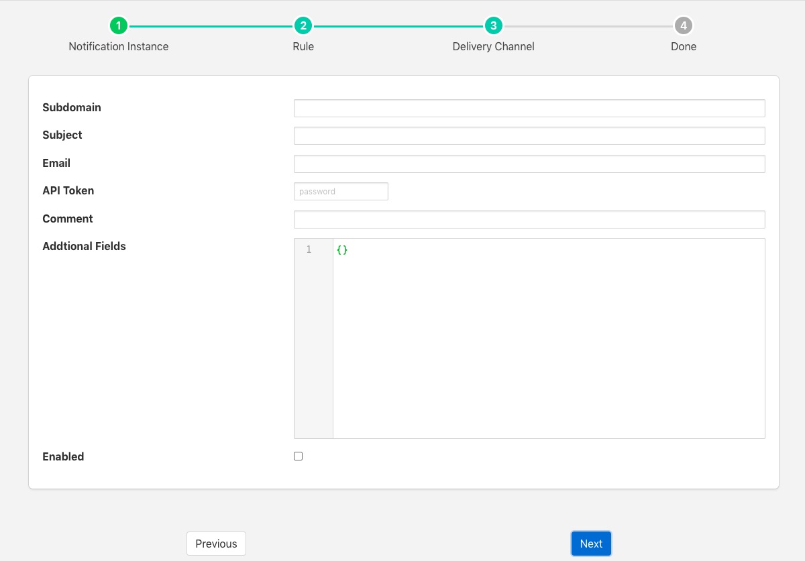The width and height of the screenshot is (805, 561).
Task: Click the Comment input field
Action: (529, 219)
